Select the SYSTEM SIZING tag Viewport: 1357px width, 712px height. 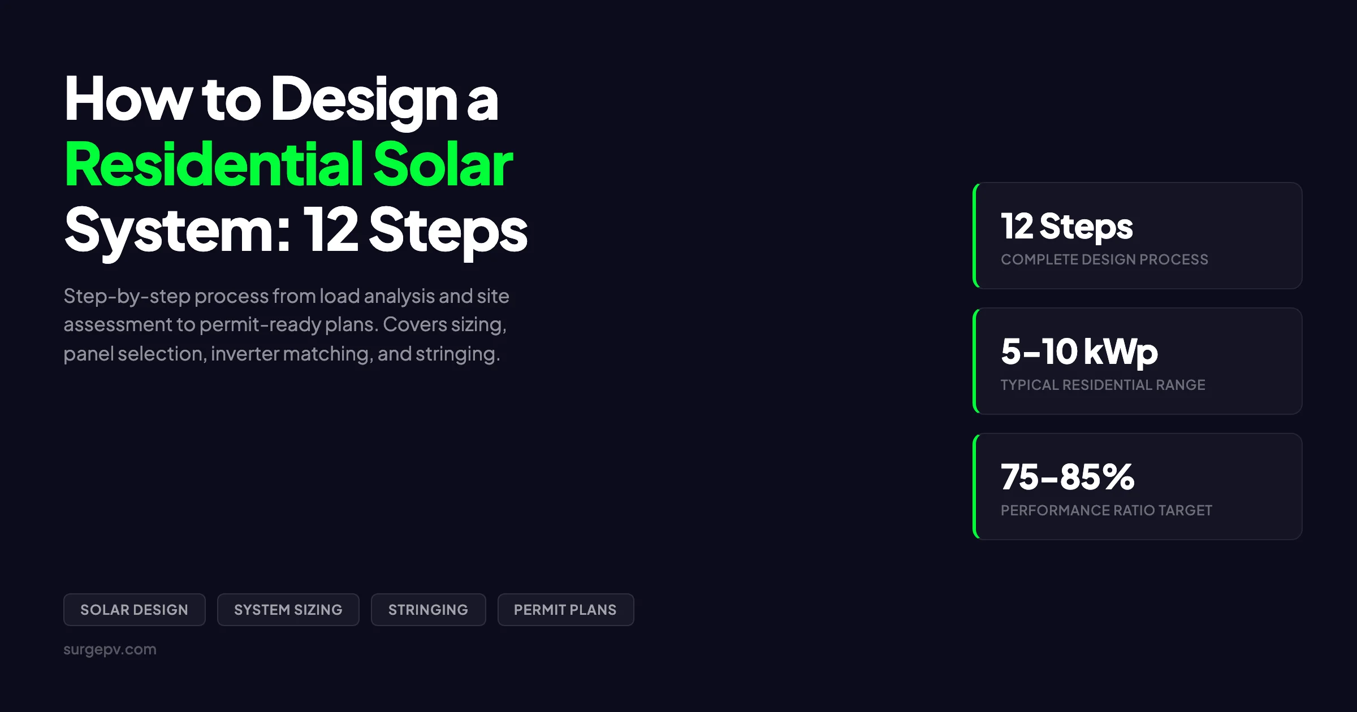point(288,610)
